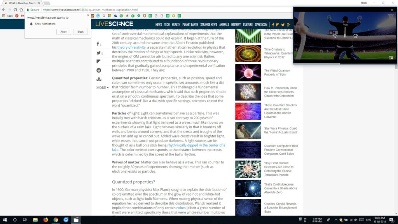Screen dimensions: 398x224
Task: Open the Star Wars Physics article thumbnail
Action: [x=248, y=130]
